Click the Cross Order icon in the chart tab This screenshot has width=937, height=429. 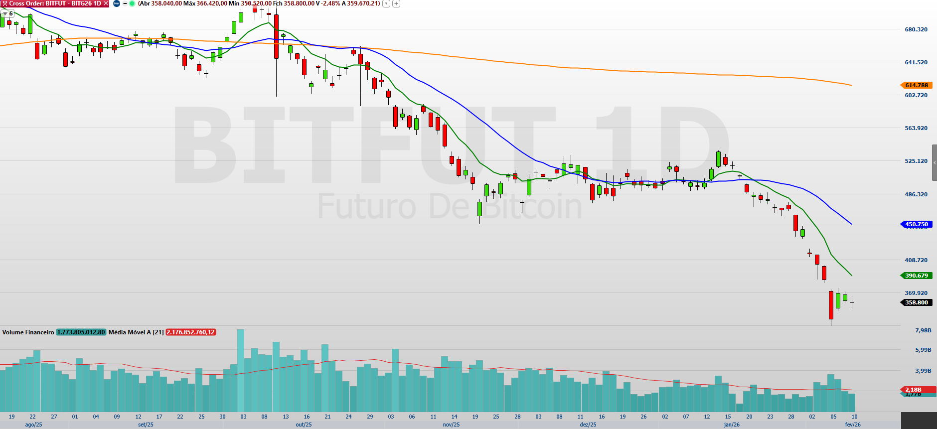tap(4, 3)
